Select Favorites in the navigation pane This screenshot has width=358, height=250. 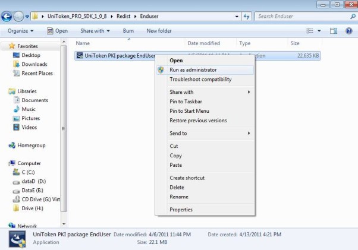(x=27, y=46)
